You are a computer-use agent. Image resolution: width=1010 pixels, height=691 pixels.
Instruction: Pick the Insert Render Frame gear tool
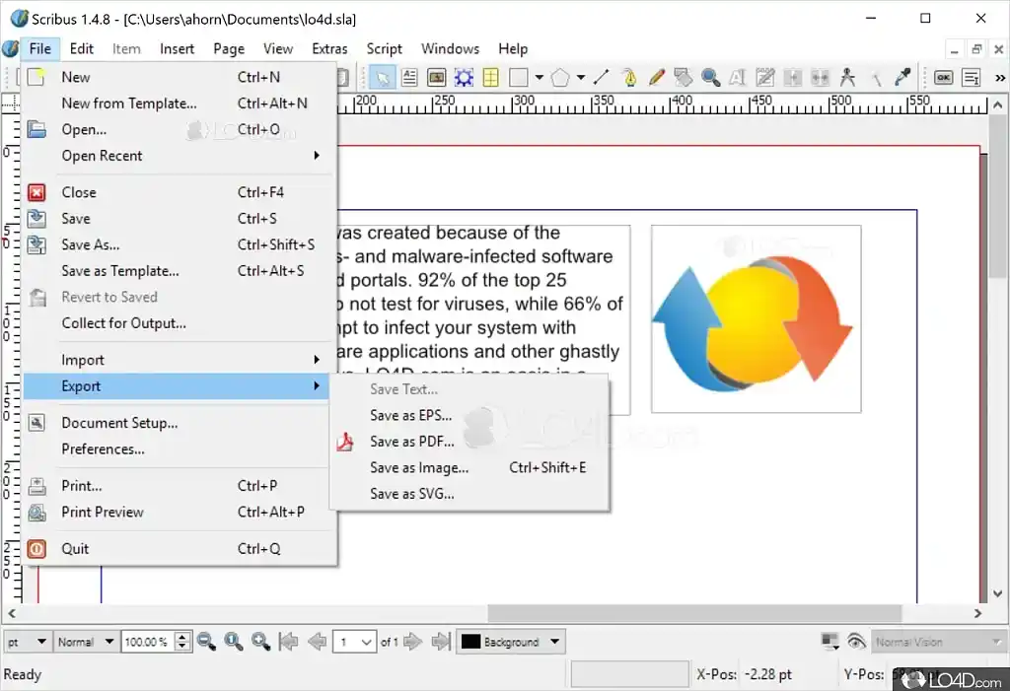(x=464, y=78)
